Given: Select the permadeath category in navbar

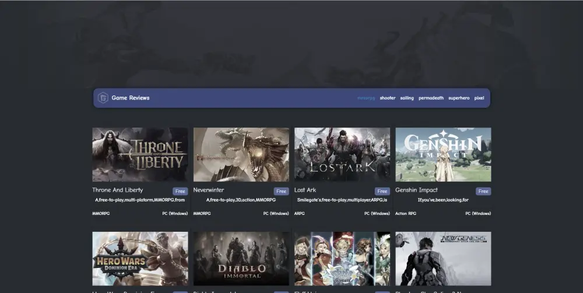Looking at the screenshot, I should point(431,98).
